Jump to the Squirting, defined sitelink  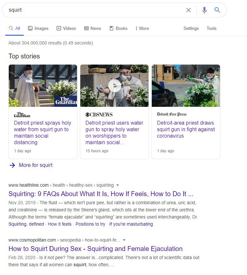point(26,224)
